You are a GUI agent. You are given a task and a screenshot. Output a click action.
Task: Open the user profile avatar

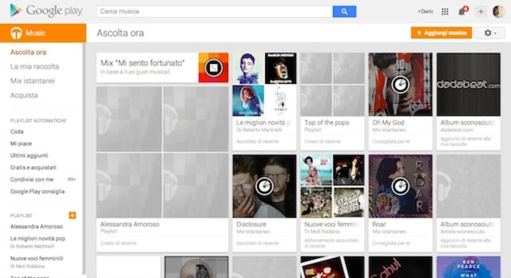498,12
